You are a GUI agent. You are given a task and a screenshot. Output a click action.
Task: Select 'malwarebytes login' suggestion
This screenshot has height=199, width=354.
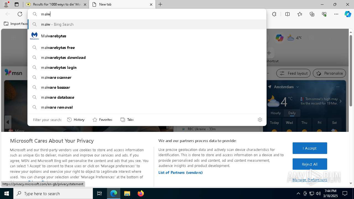147,67
